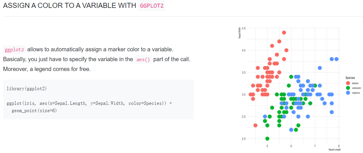This screenshot has width=363, height=153.
Task: Click the pink ggplot2 inline code word
Action: (x=14, y=50)
